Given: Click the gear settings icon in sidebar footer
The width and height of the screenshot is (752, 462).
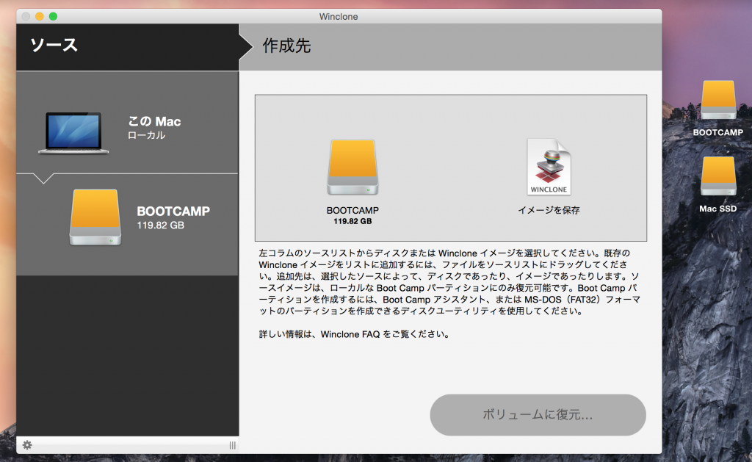Looking at the screenshot, I should [x=27, y=445].
